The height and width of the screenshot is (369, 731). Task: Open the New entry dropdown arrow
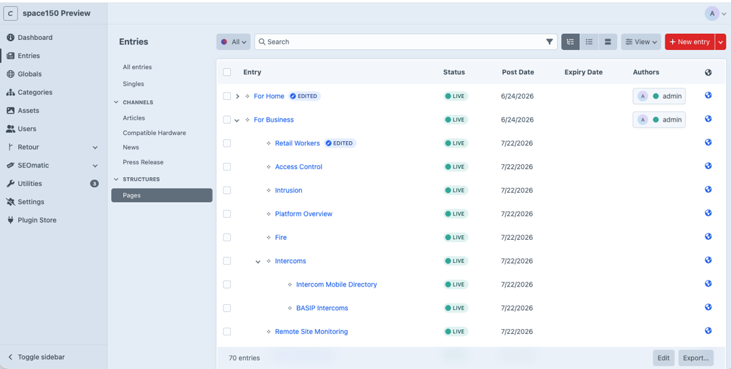pyautogui.click(x=721, y=42)
